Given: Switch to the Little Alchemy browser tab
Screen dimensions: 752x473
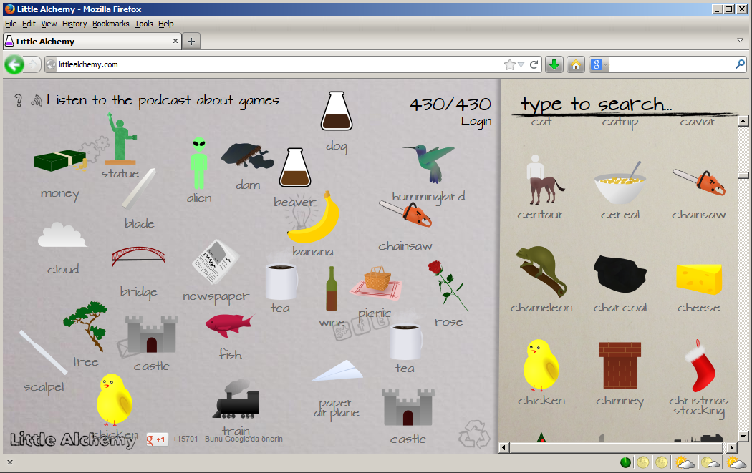Looking at the screenshot, I should [86, 41].
